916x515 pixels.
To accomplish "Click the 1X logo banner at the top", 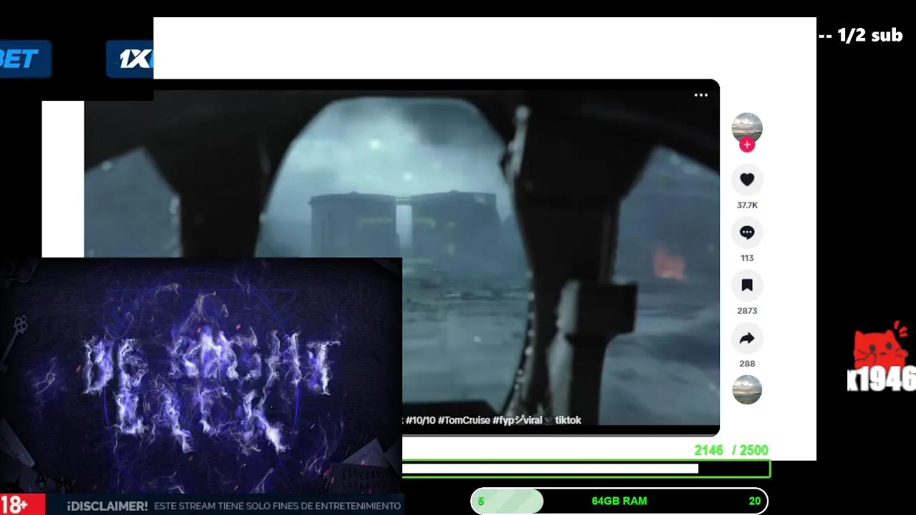I will tap(130, 59).
